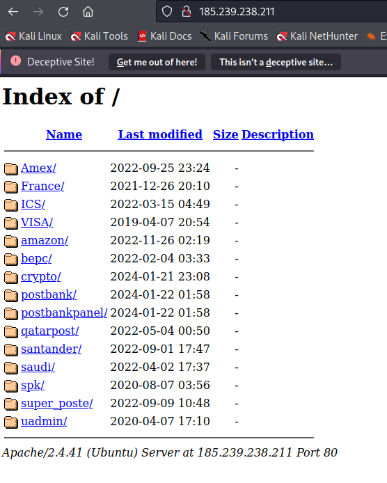Open the super_poste/ directory link
387x483 pixels.
(x=56, y=404)
